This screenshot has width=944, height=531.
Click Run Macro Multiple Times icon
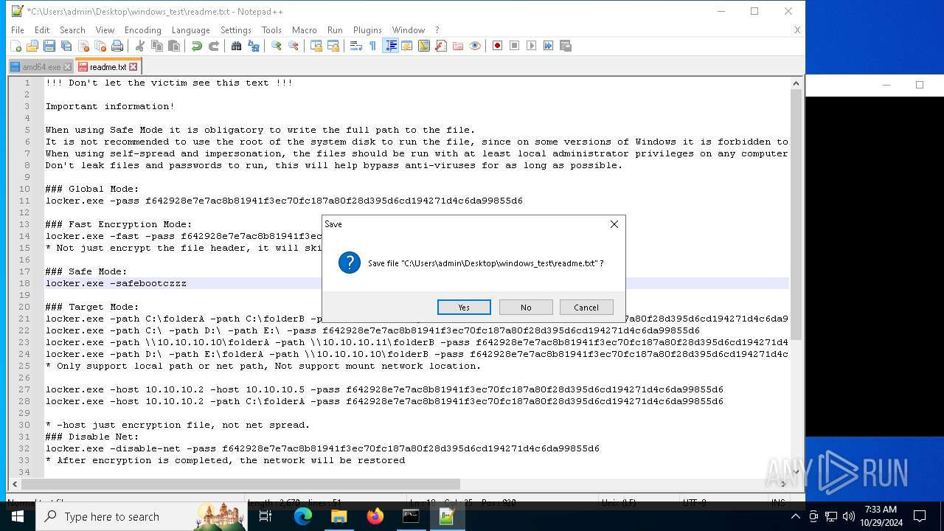[549, 46]
